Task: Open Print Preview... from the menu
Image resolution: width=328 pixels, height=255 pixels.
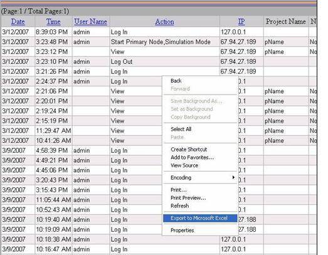Action: (x=188, y=198)
